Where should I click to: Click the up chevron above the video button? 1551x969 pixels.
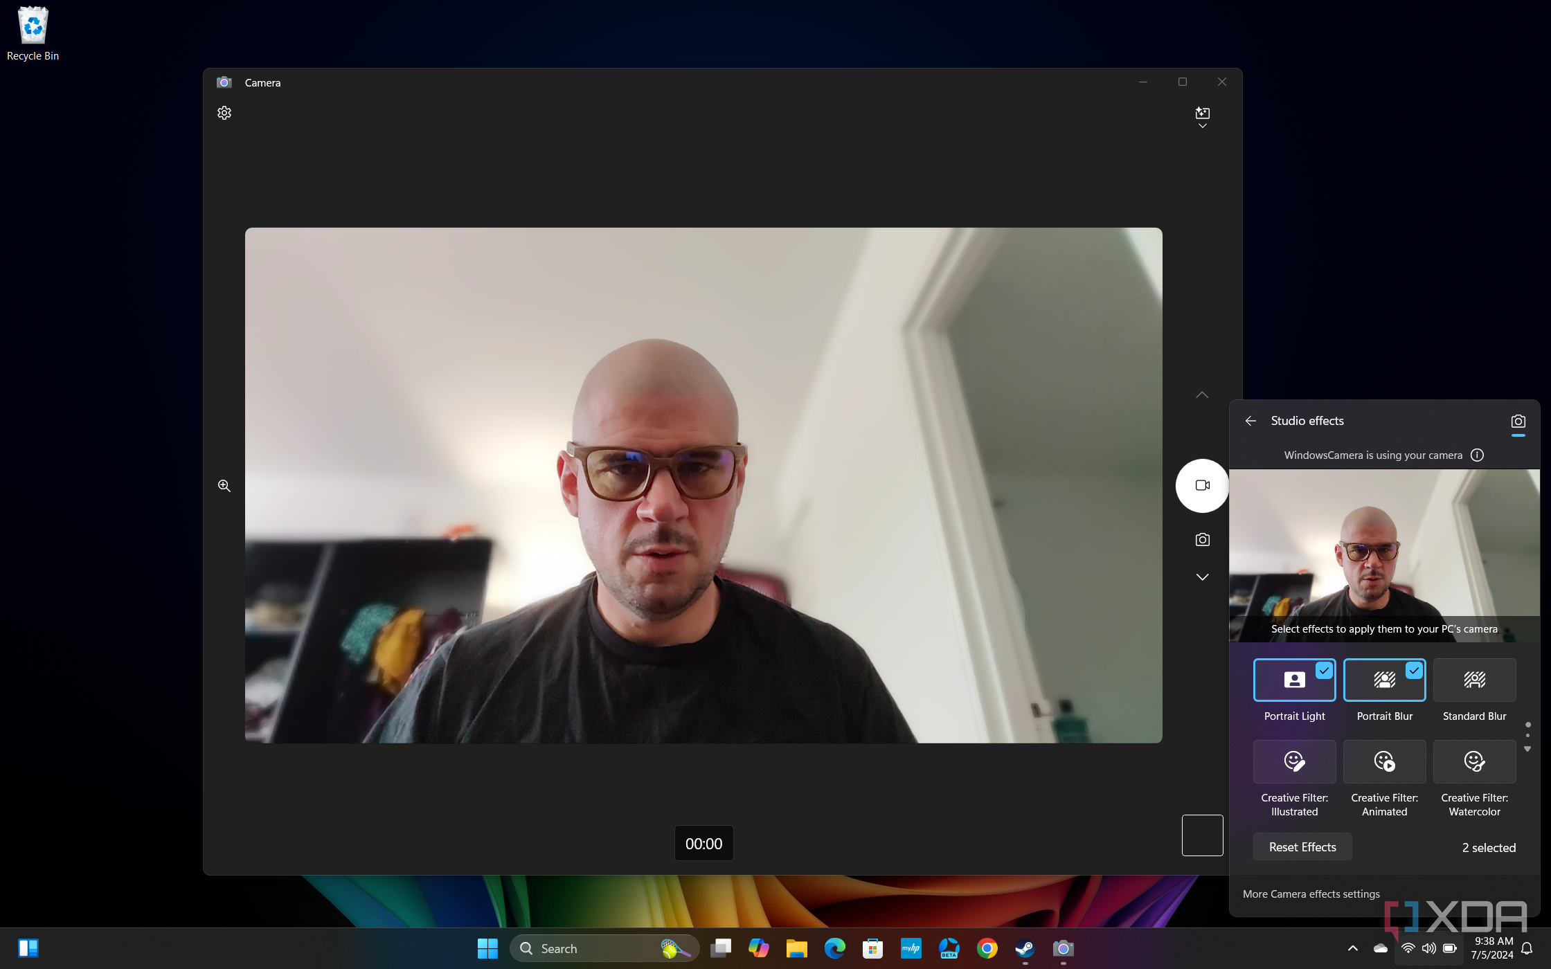(1203, 395)
